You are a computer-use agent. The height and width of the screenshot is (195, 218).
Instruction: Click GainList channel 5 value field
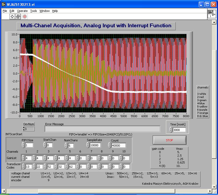(x=72, y=158)
